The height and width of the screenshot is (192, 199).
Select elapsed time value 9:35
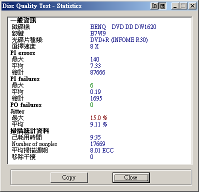(95, 137)
